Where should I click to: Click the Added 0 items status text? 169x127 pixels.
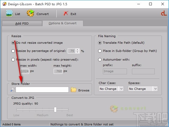[11, 124]
